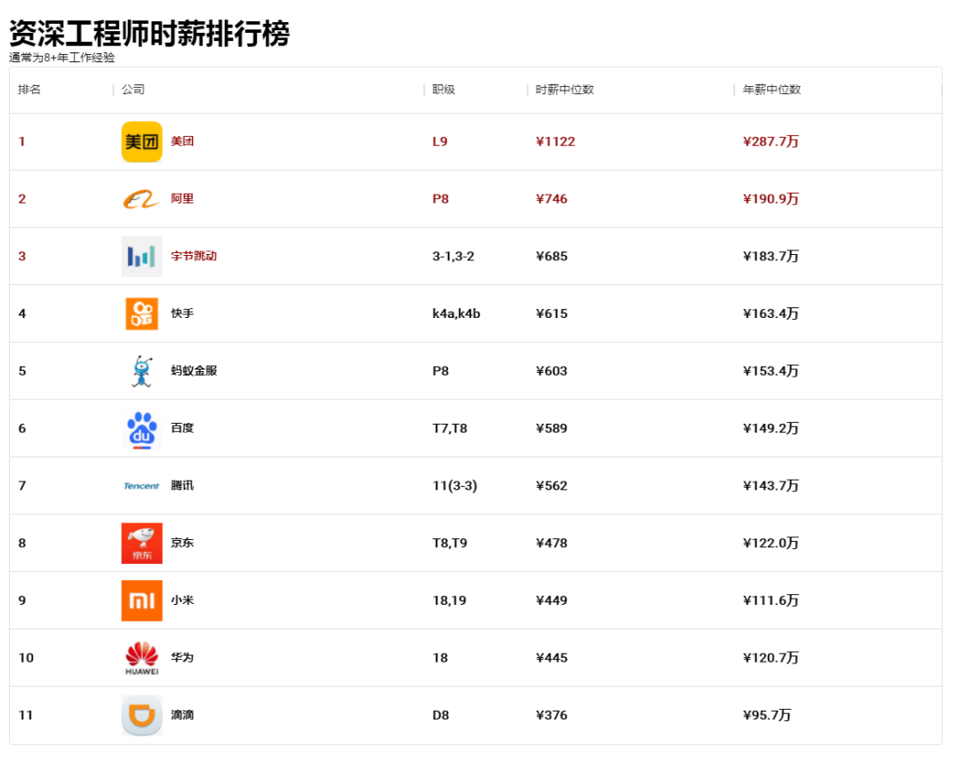Click the 字节跳动 company name link

pyautogui.click(x=194, y=256)
